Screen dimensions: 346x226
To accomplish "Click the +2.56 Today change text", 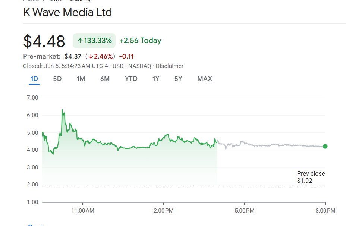I will tap(140, 41).
